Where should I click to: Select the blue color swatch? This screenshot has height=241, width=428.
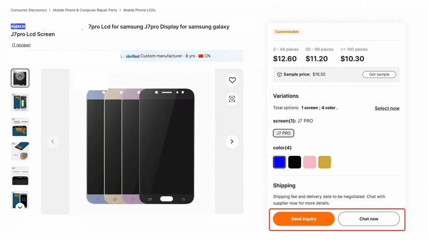279,162
